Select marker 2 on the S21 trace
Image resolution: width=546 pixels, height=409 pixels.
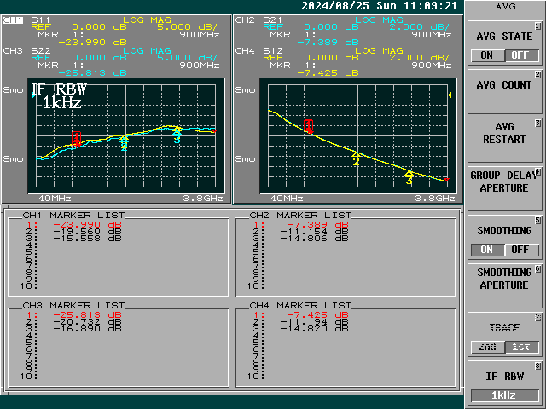point(356,158)
